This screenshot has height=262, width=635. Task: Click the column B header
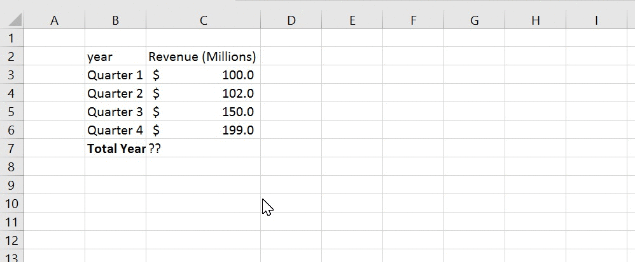click(115, 20)
